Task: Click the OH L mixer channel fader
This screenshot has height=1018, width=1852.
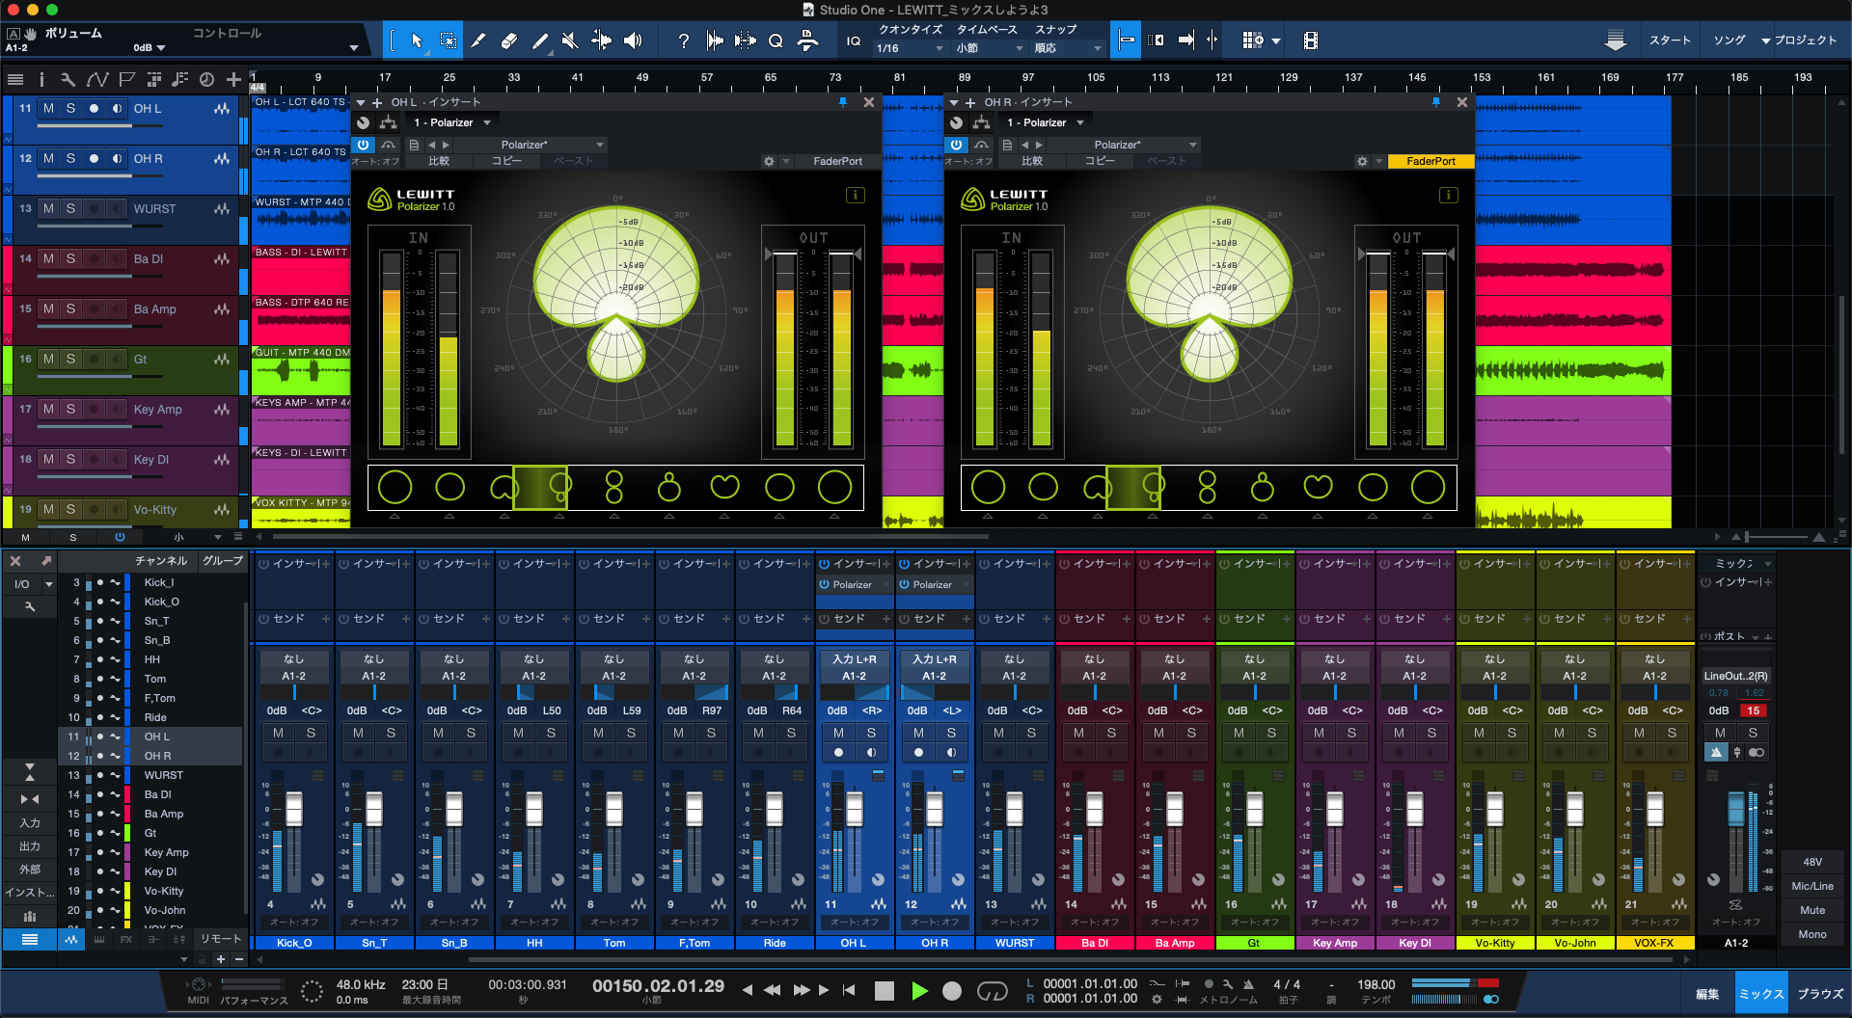Action: click(855, 809)
